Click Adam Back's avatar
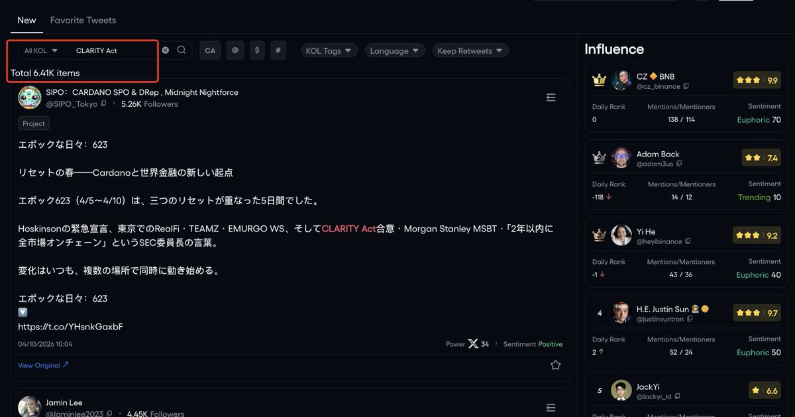 pyautogui.click(x=621, y=158)
